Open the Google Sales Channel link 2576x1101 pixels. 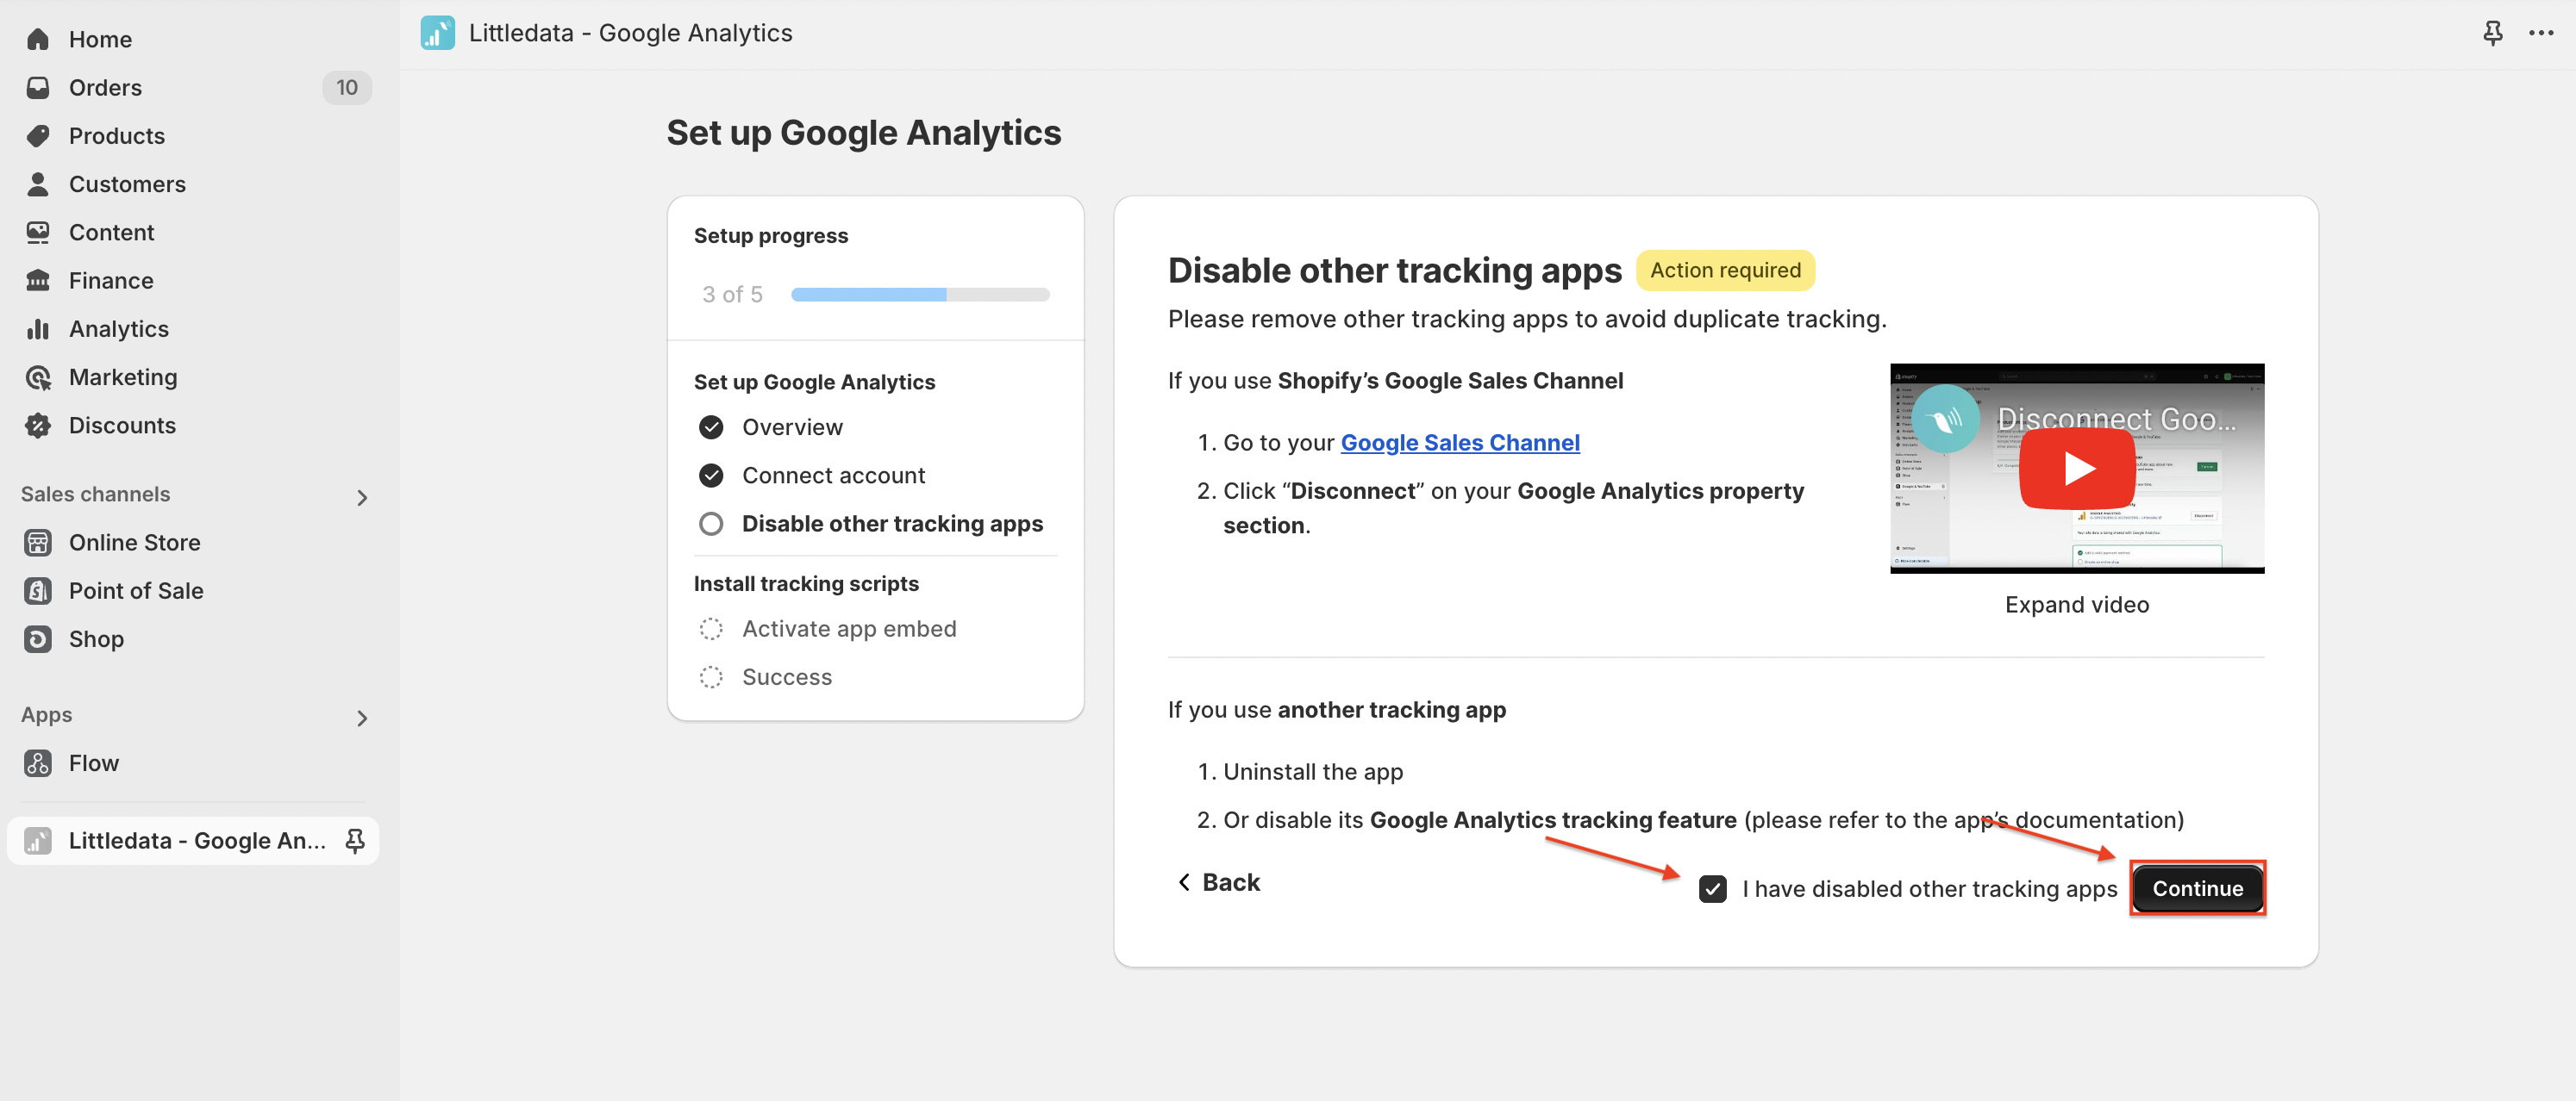[1459, 443]
